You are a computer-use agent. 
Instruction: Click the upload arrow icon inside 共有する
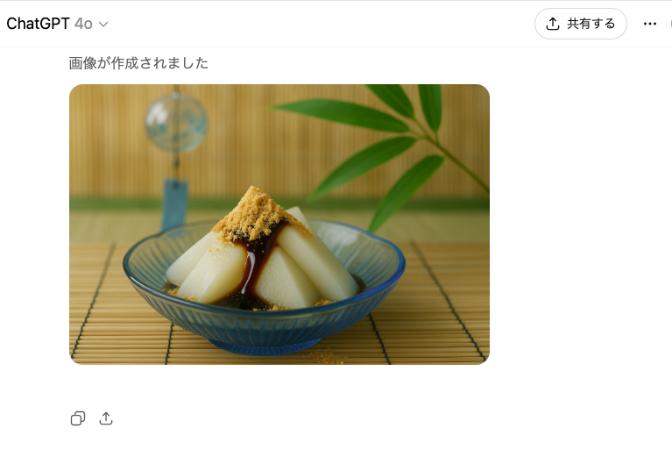[x=553, y=24]
